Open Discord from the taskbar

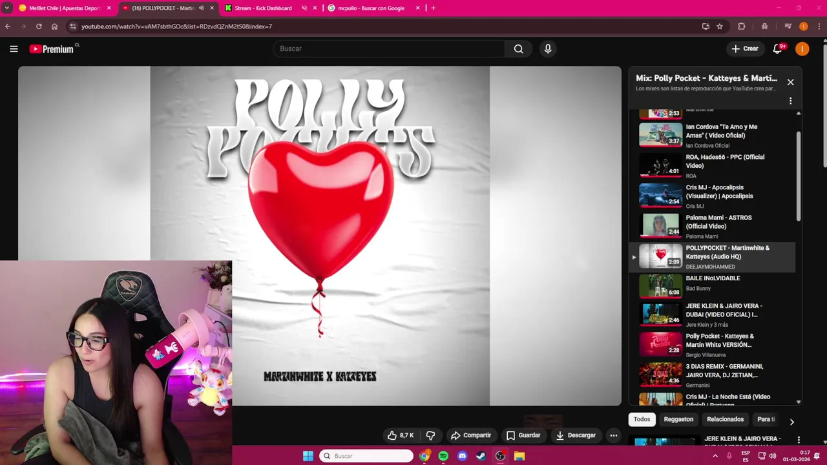click(462, 456)
